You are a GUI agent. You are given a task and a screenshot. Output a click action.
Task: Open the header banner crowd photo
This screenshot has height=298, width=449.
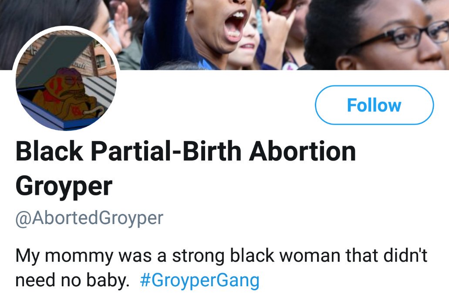coord(225,35)
